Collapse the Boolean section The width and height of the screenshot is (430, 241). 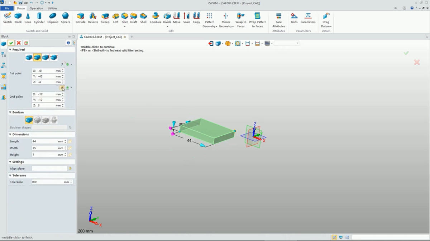tap(10, 112)
